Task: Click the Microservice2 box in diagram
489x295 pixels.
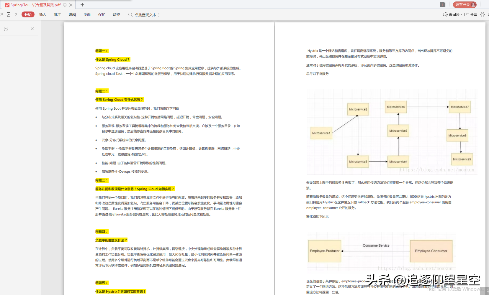Action: click(358, 109)
